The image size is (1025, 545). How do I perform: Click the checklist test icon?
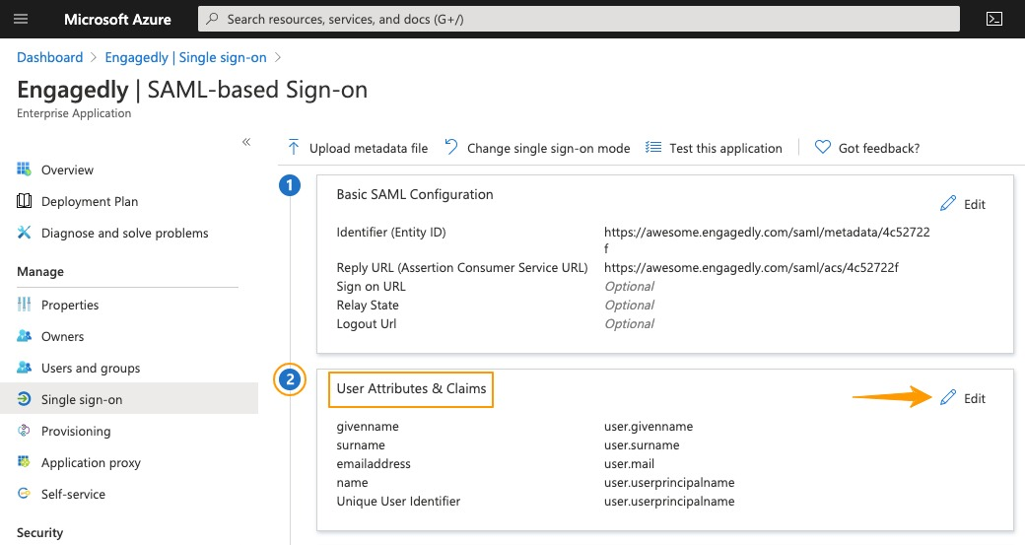(x=653, y=148)
